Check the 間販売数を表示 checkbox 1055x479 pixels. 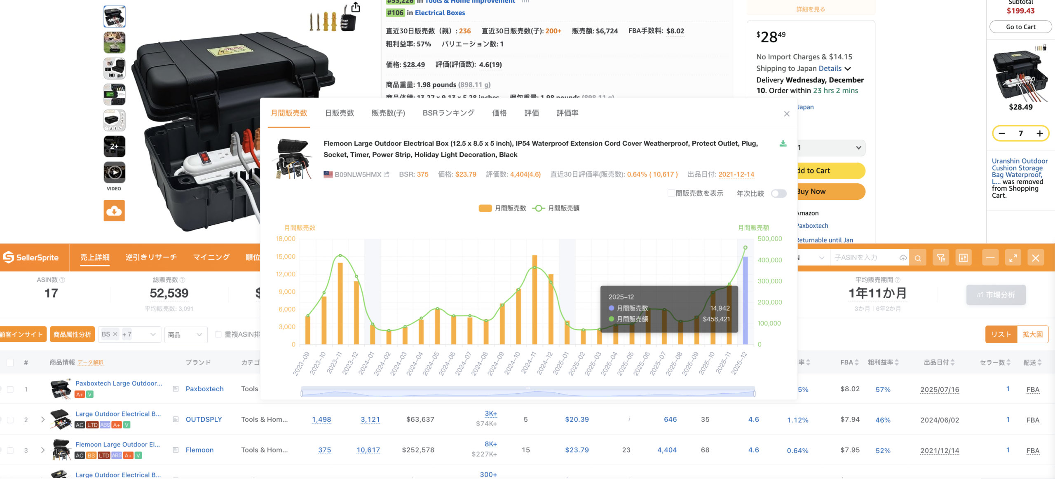click(671, 193)
